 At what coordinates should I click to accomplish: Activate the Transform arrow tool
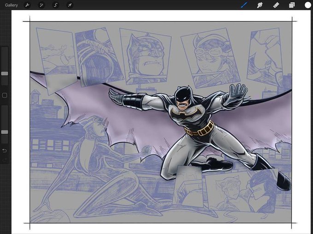70,5
